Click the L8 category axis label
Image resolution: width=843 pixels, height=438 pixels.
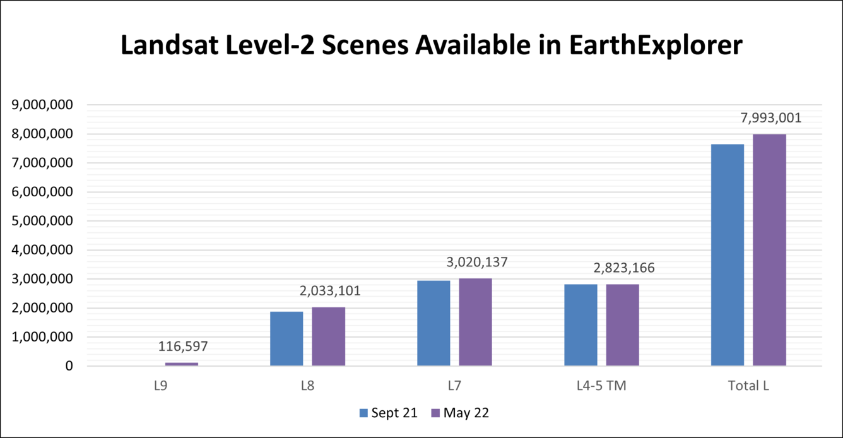(307, 386)
